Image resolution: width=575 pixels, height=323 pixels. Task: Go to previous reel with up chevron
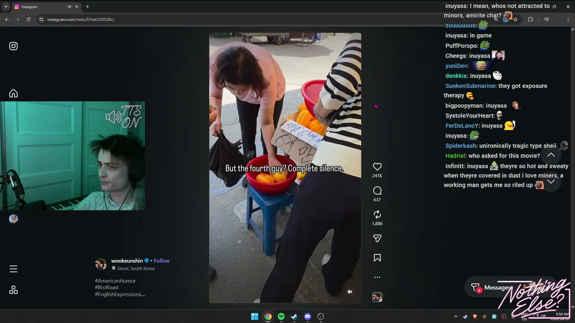click(551, 155)
